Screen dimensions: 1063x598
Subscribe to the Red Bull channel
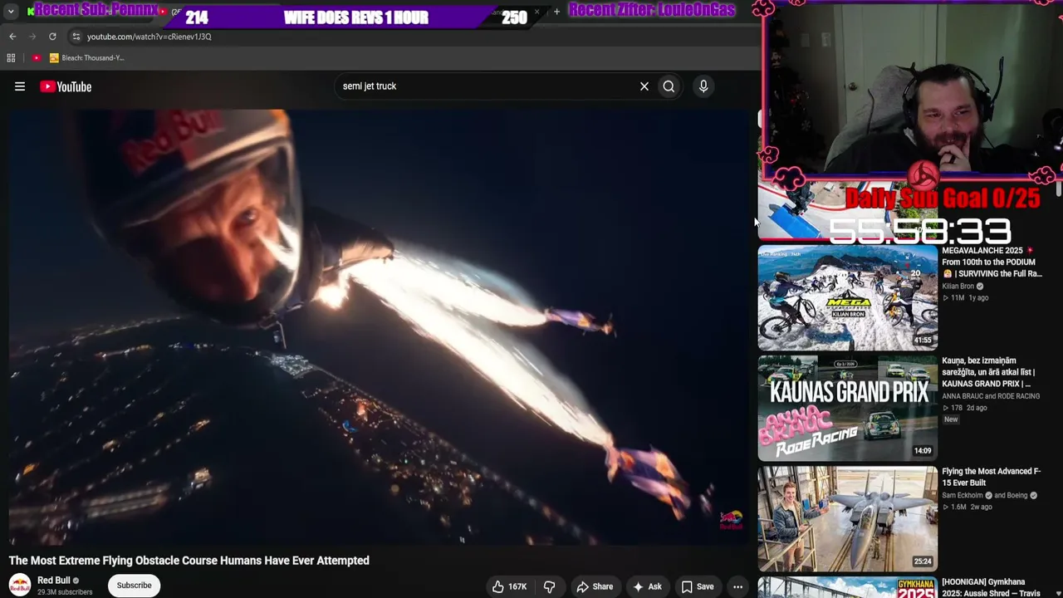pyautogui.click(x=134, y=586)
